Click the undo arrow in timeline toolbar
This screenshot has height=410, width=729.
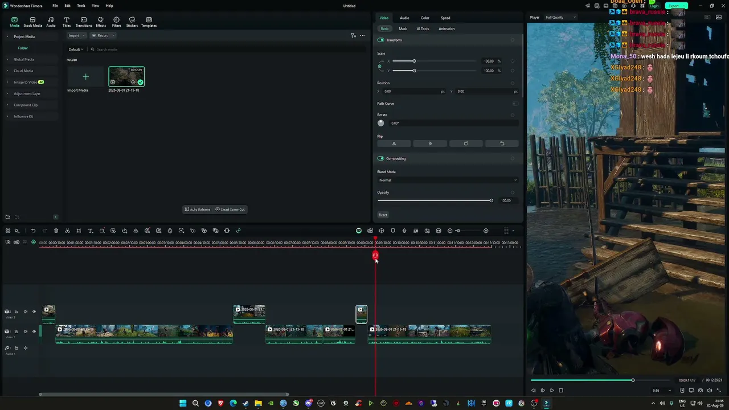pos(33,231)
